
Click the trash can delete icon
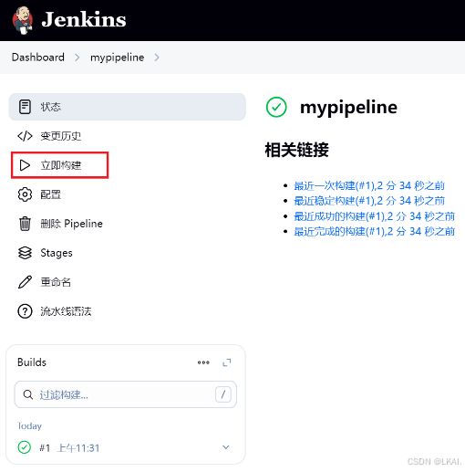click(25, 224)
